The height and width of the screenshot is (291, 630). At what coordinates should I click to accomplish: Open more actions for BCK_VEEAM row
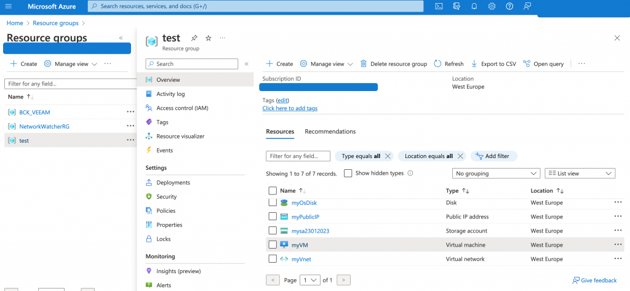(130, 112)
